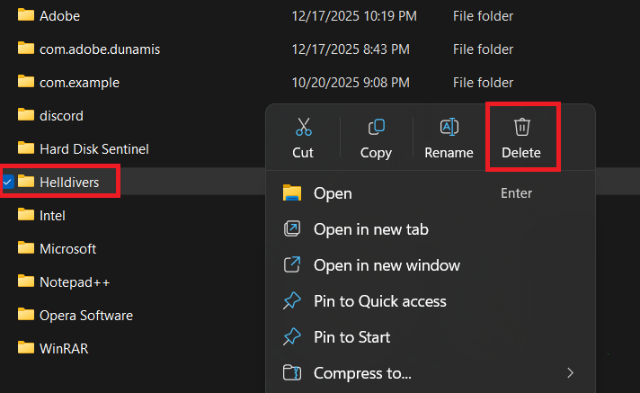Viewport: 640px width, 393px height.
Task: Click the Intel folder icon
Action: tap(25, 216)
